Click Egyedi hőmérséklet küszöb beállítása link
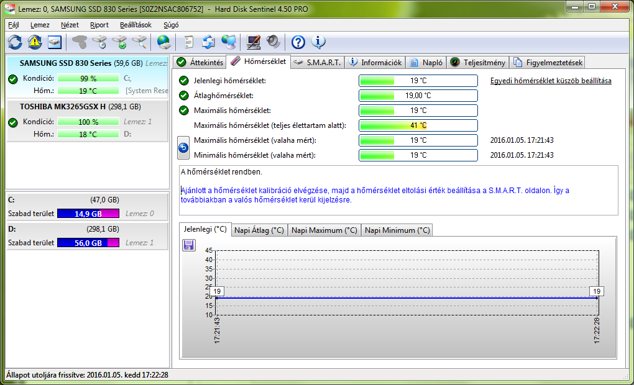Viewport: 634px width, 385px height. [551, 81]
